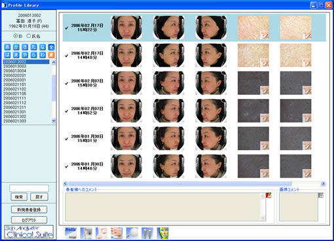This screenshot has height=241, width=334.
Task: Select patient ID 2006021101
Action: (x=15, y=84)
